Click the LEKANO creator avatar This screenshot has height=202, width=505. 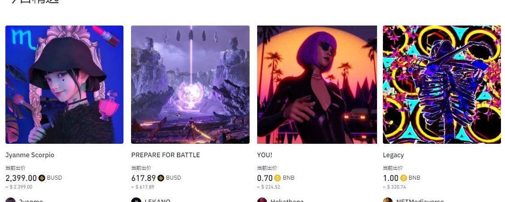tap(136, 200)
